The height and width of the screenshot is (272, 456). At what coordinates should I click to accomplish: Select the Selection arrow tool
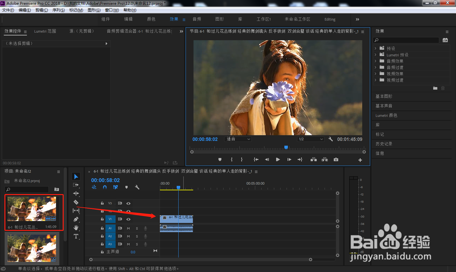pos(76,176)
